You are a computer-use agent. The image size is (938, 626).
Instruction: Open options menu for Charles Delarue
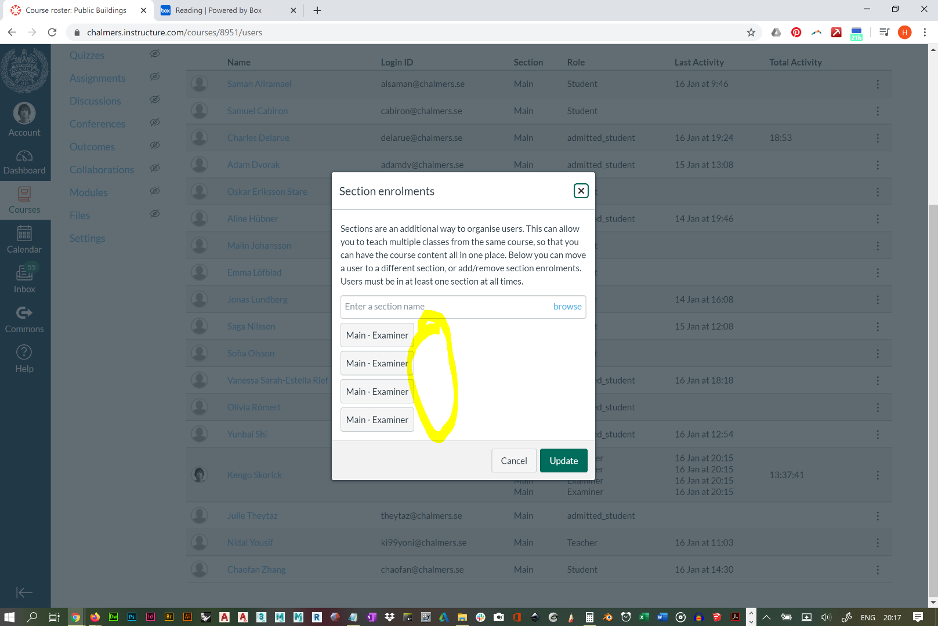878,138
